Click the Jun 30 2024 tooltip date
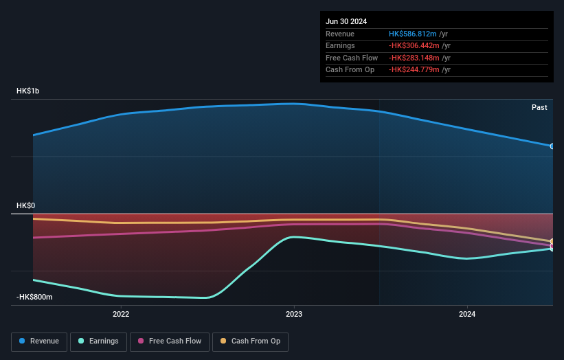Screen dimensions: 564x360 346,21
